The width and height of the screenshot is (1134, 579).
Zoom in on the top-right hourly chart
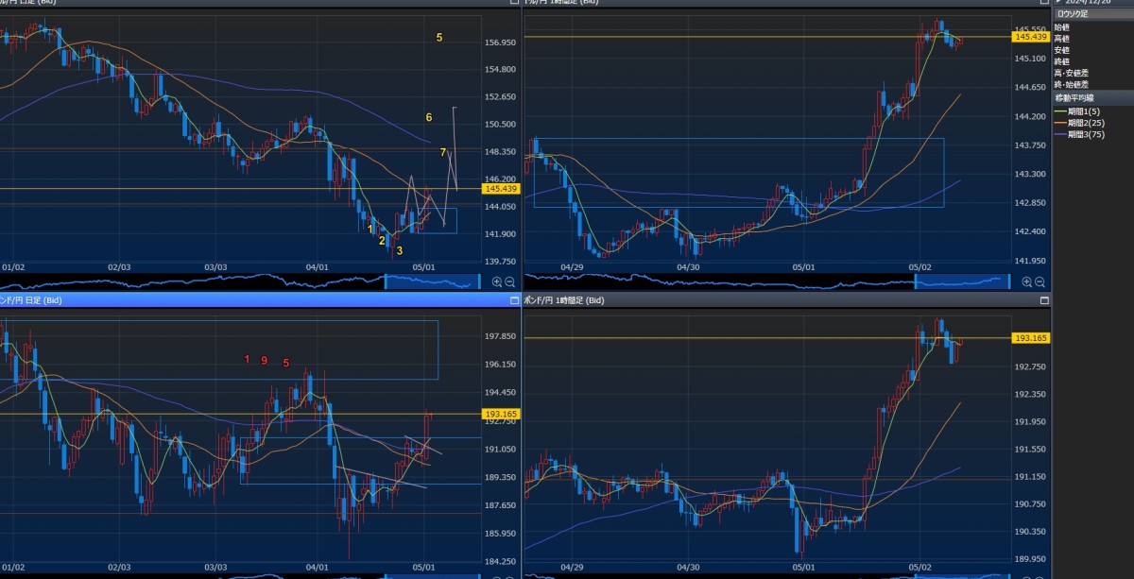click(x=1026, y=281)
